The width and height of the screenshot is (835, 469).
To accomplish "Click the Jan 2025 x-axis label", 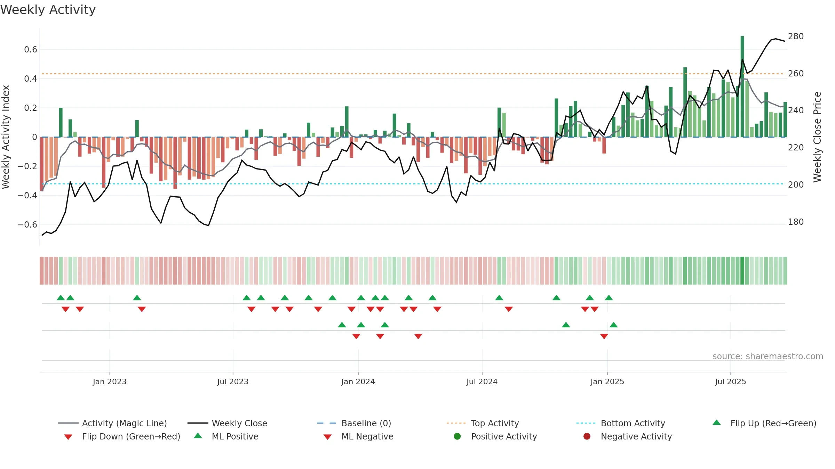I will (607, 381).
